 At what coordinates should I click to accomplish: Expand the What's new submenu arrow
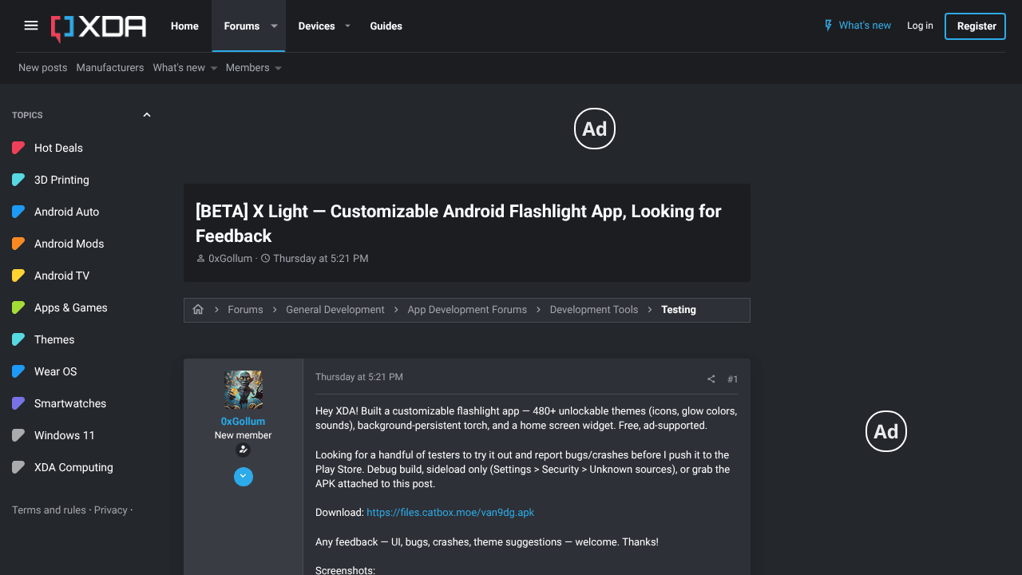click(214, 69)
